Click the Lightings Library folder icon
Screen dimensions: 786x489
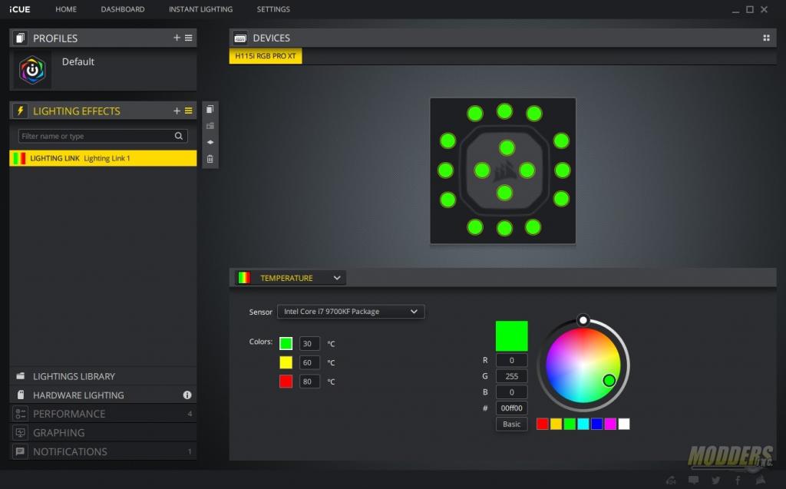pyautogui.click(x=21, y=376)
